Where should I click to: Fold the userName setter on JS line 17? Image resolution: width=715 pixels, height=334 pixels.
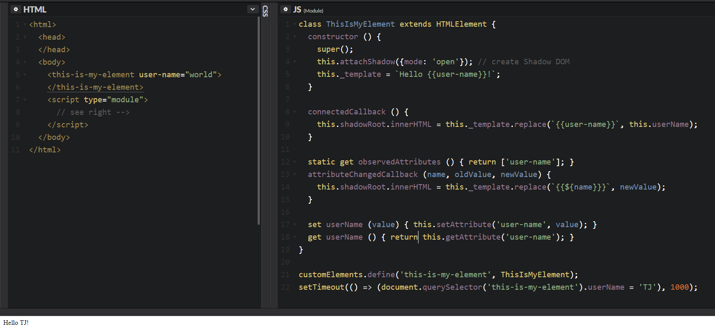295,225
